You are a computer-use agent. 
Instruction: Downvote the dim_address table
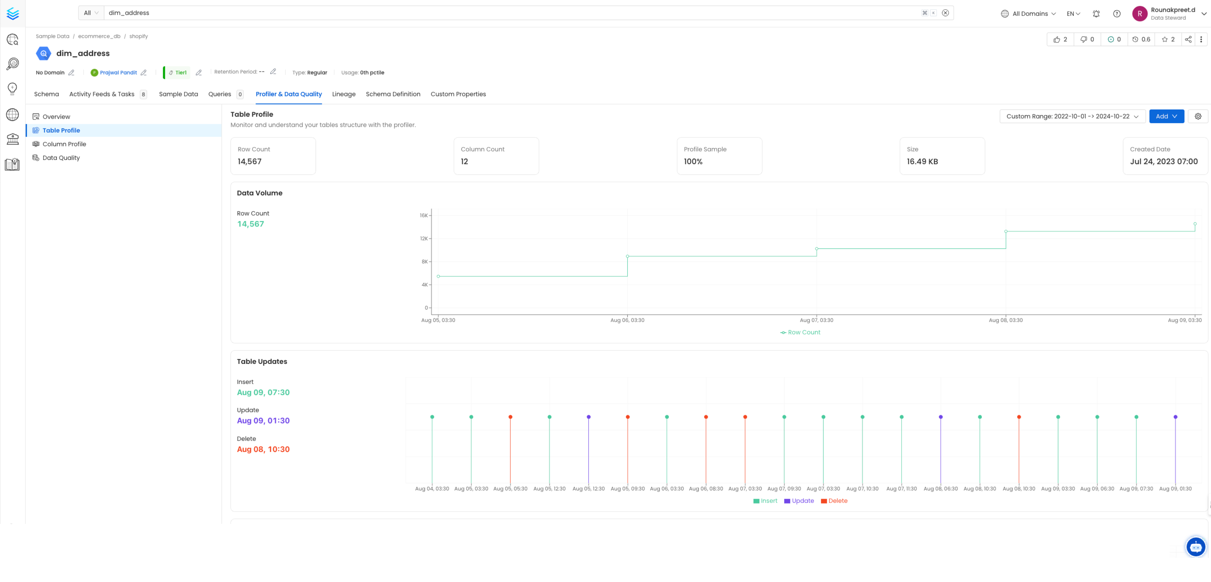pyautogui.click(x=1084, y=39)
